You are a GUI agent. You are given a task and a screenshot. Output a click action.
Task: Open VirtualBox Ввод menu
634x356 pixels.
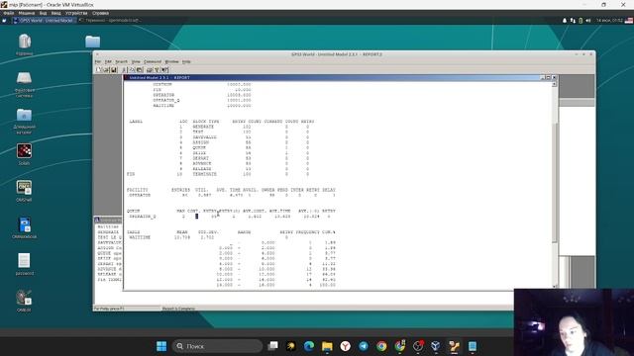pyautogui.click(x=55, y=13)
